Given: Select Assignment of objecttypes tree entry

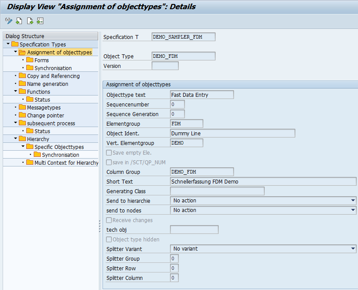Looking at the screenshot, I should tap(59, 52).
